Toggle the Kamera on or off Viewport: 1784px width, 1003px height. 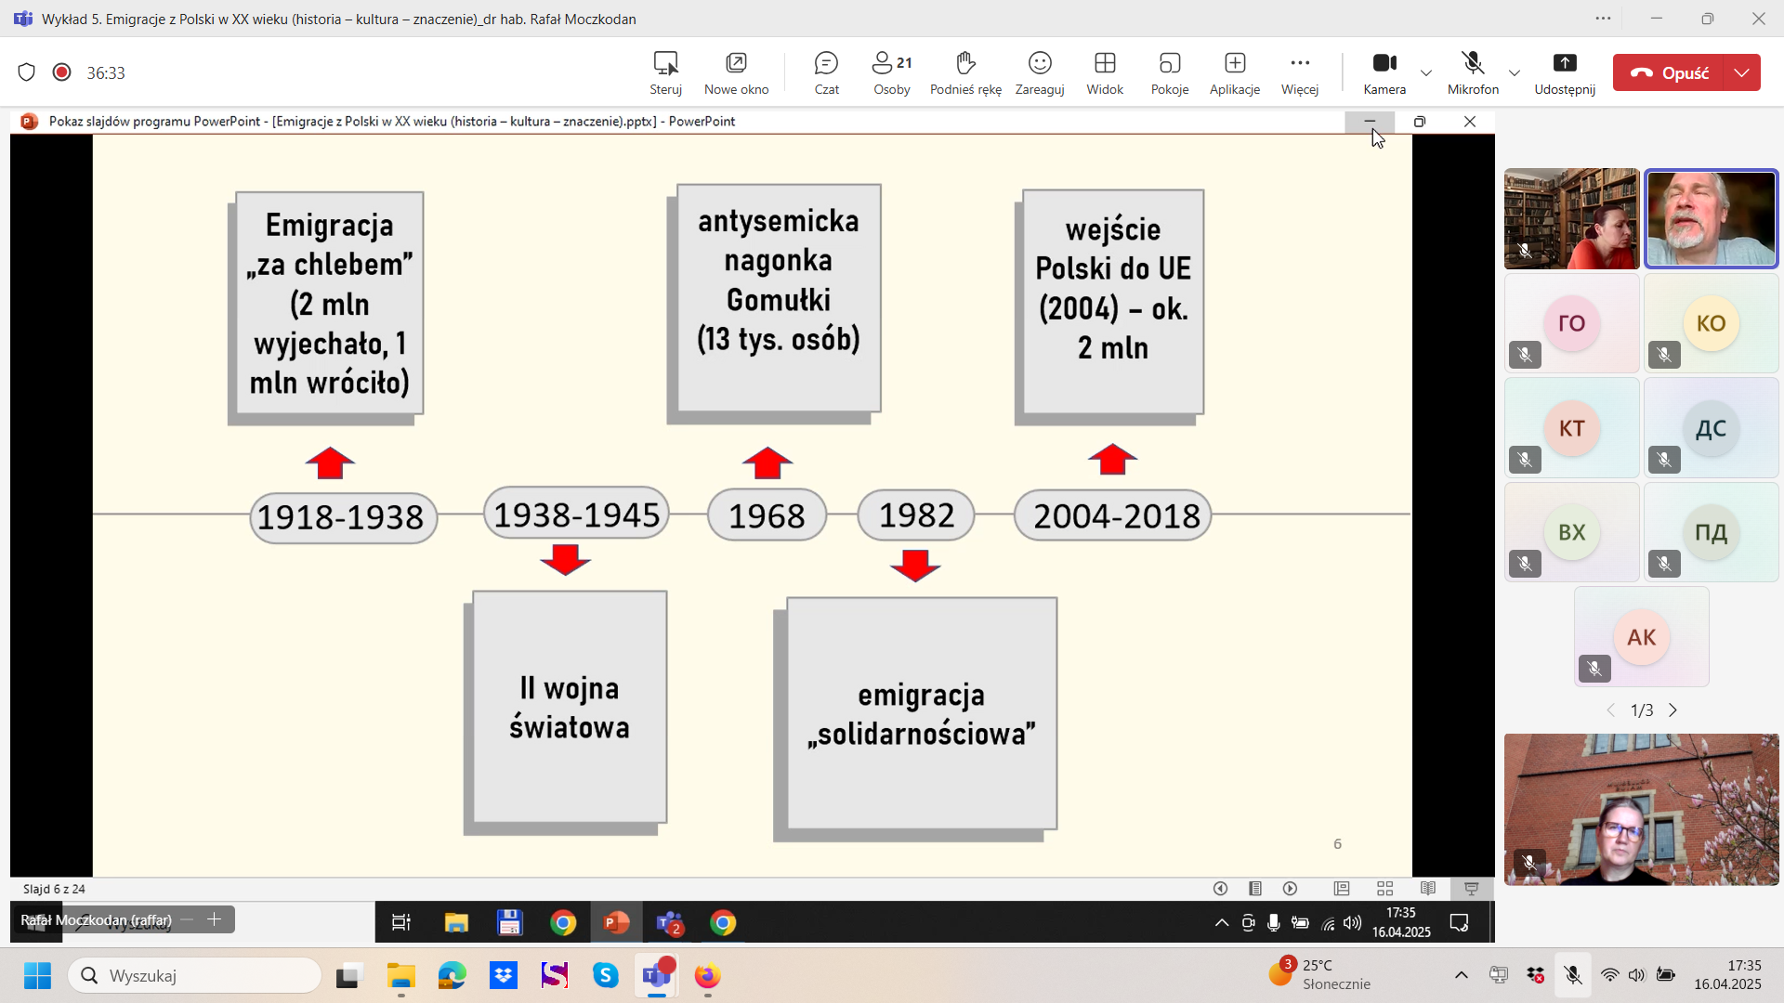1384,72
